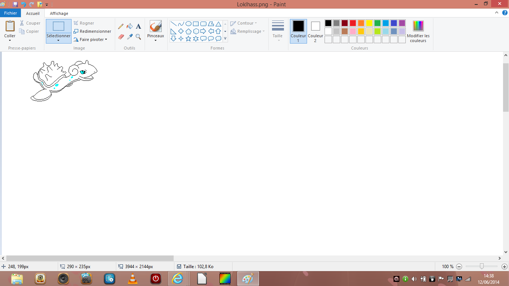Image resolution: width=509 pixels, height=286 pixels.
Task: Choose the four-point star shape
Action: [x=181, y=38]
